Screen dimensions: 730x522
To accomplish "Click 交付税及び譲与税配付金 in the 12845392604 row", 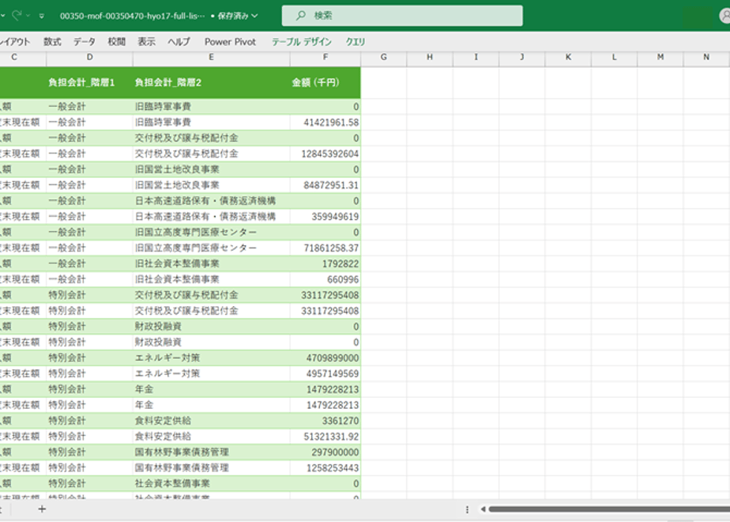I will tap(186, 153).
